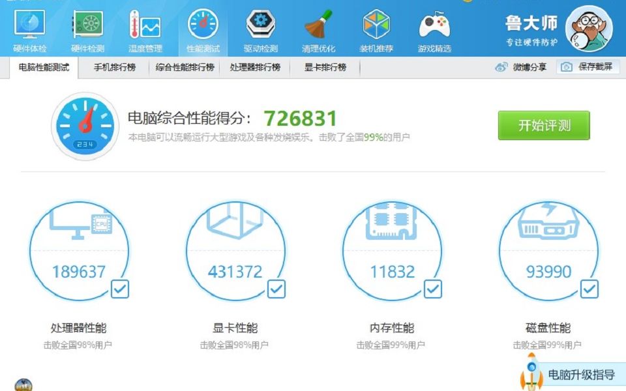Click the 显卡性能 label

pyautogui.click(x=235, y=328)
